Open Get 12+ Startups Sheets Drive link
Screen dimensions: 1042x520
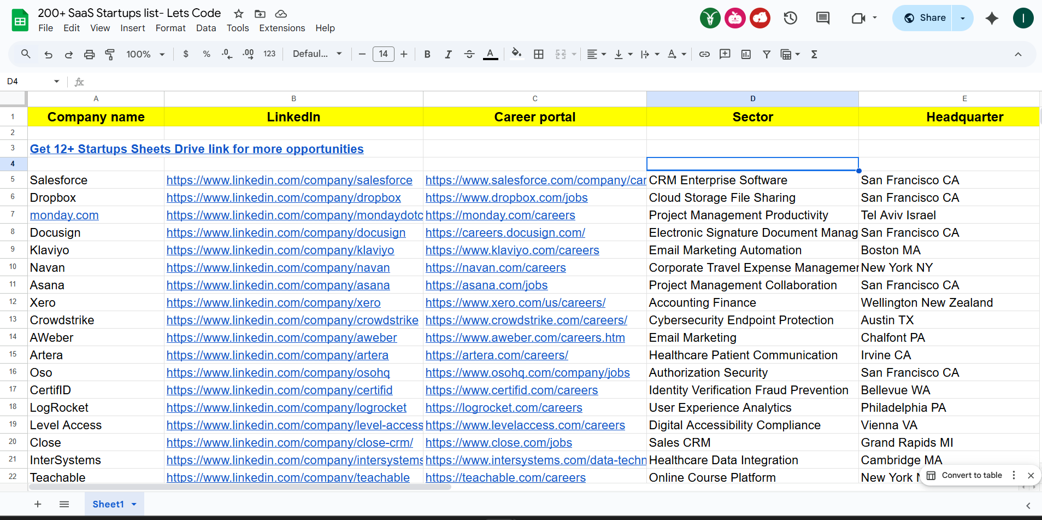coord(197,149)
